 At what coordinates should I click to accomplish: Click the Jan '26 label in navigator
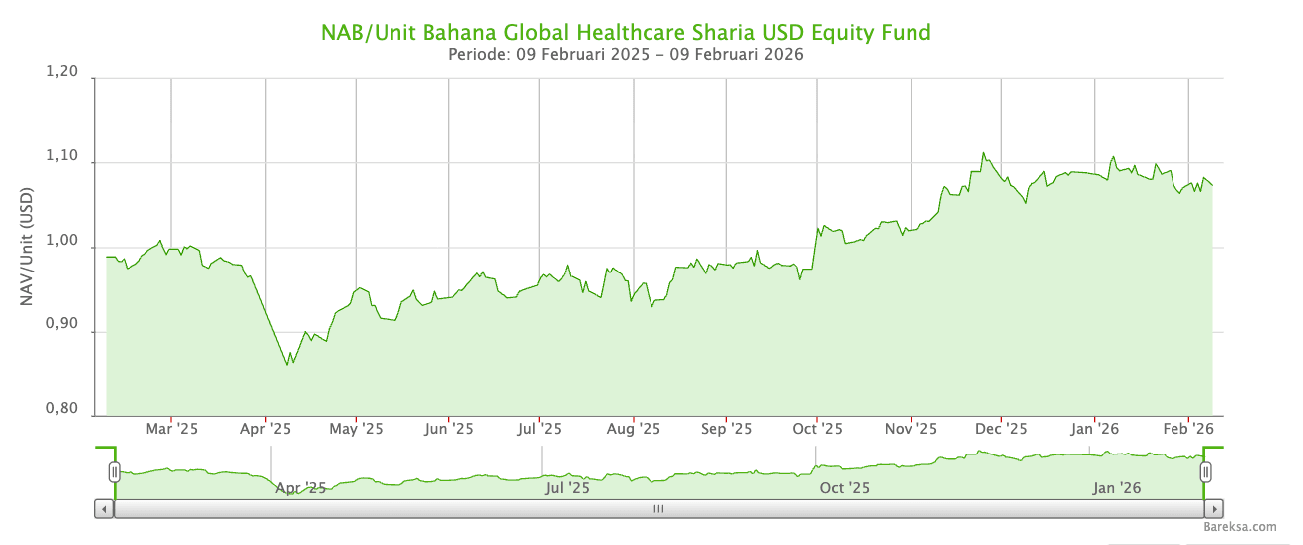[x=1117, y=488]
